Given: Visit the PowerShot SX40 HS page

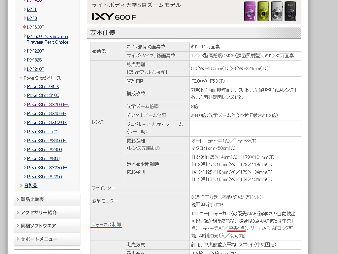Looking at the screenshot, I should 47,113.
